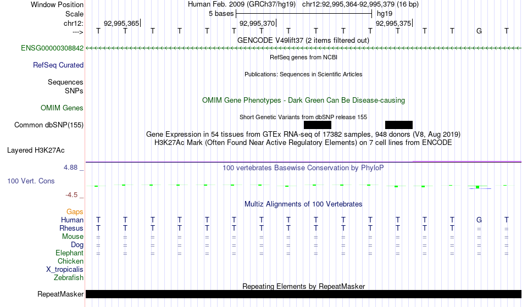522x307 pixels.
Task: Click the 100 Vert. Cons label
Action: [31, 181]
